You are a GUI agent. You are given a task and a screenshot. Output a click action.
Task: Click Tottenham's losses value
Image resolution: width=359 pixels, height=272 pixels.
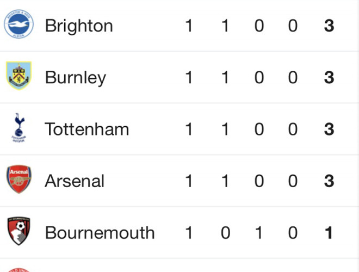(x=293, y=129)
